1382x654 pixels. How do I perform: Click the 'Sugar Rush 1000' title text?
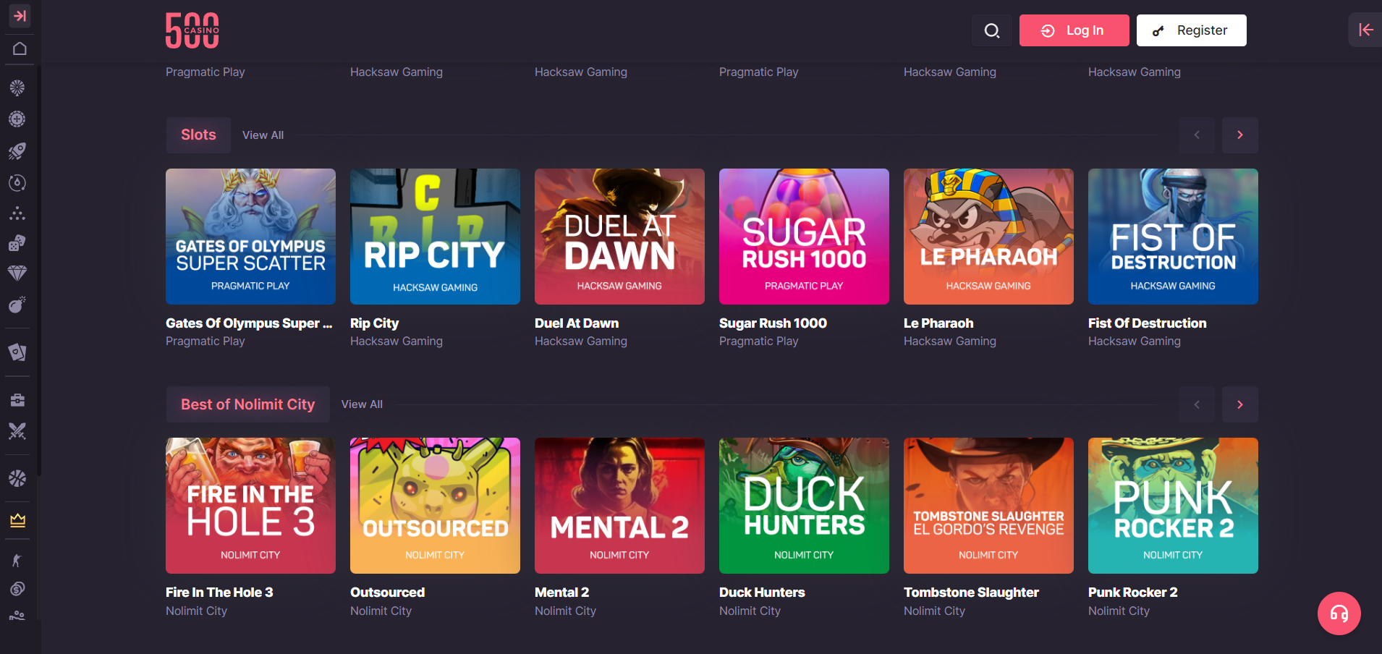tap(773, 323)
